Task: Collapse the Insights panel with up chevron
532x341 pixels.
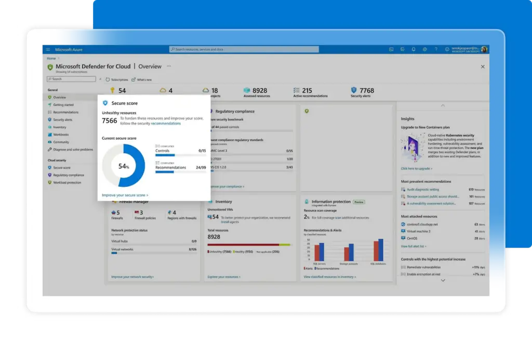Action: pos(443,105)
